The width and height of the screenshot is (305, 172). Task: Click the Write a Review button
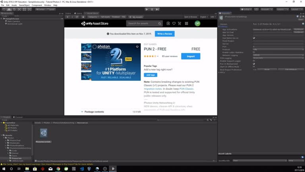pos(164,34)
